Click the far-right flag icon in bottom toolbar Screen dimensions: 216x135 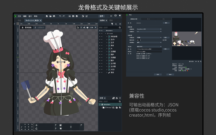click(x=81, y=125)
